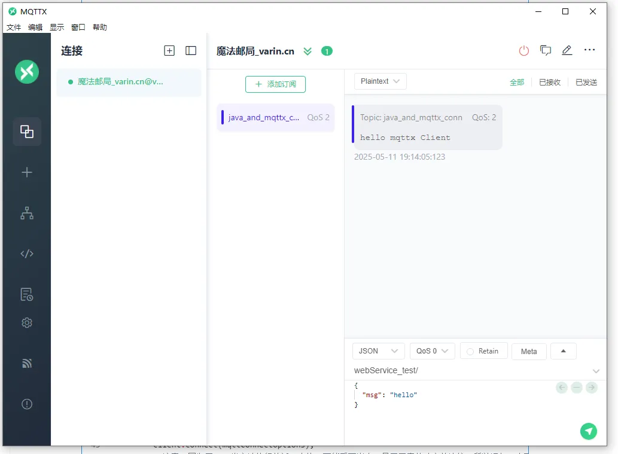The width and height of the screenshot is (618, 454).
Task: Maximize the MQTTX window
Action: tap(565, 11)
